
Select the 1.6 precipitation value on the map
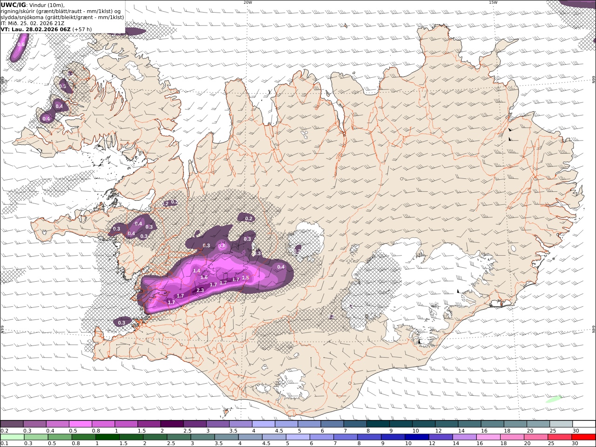pos(204,278)
